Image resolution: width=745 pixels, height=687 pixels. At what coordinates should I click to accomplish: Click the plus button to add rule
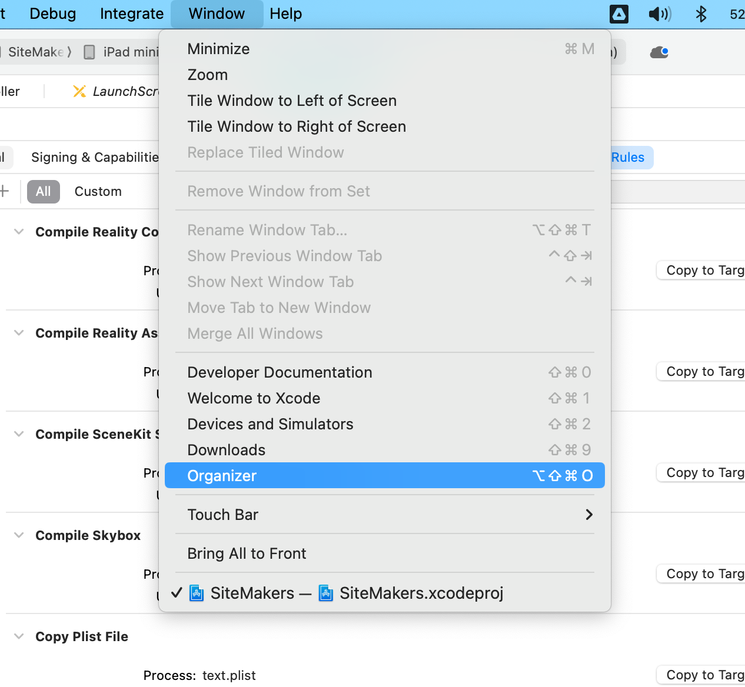point(4,191)
